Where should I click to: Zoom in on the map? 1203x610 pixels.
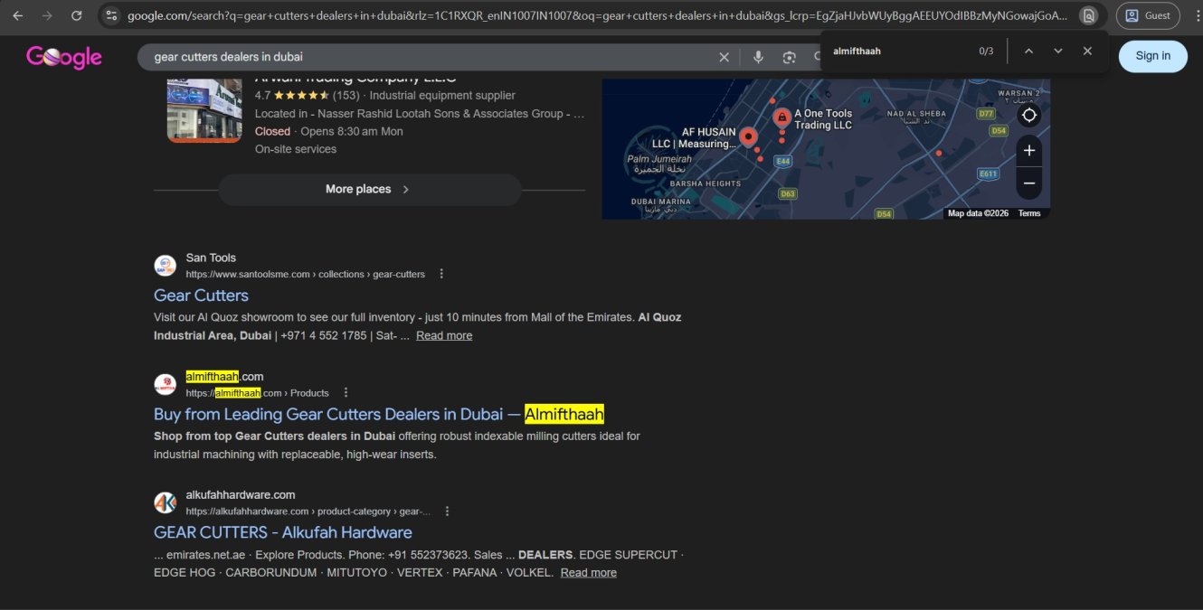[x=1028, y=151]
